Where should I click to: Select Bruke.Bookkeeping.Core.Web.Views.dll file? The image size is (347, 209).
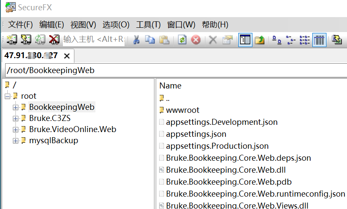237,206
